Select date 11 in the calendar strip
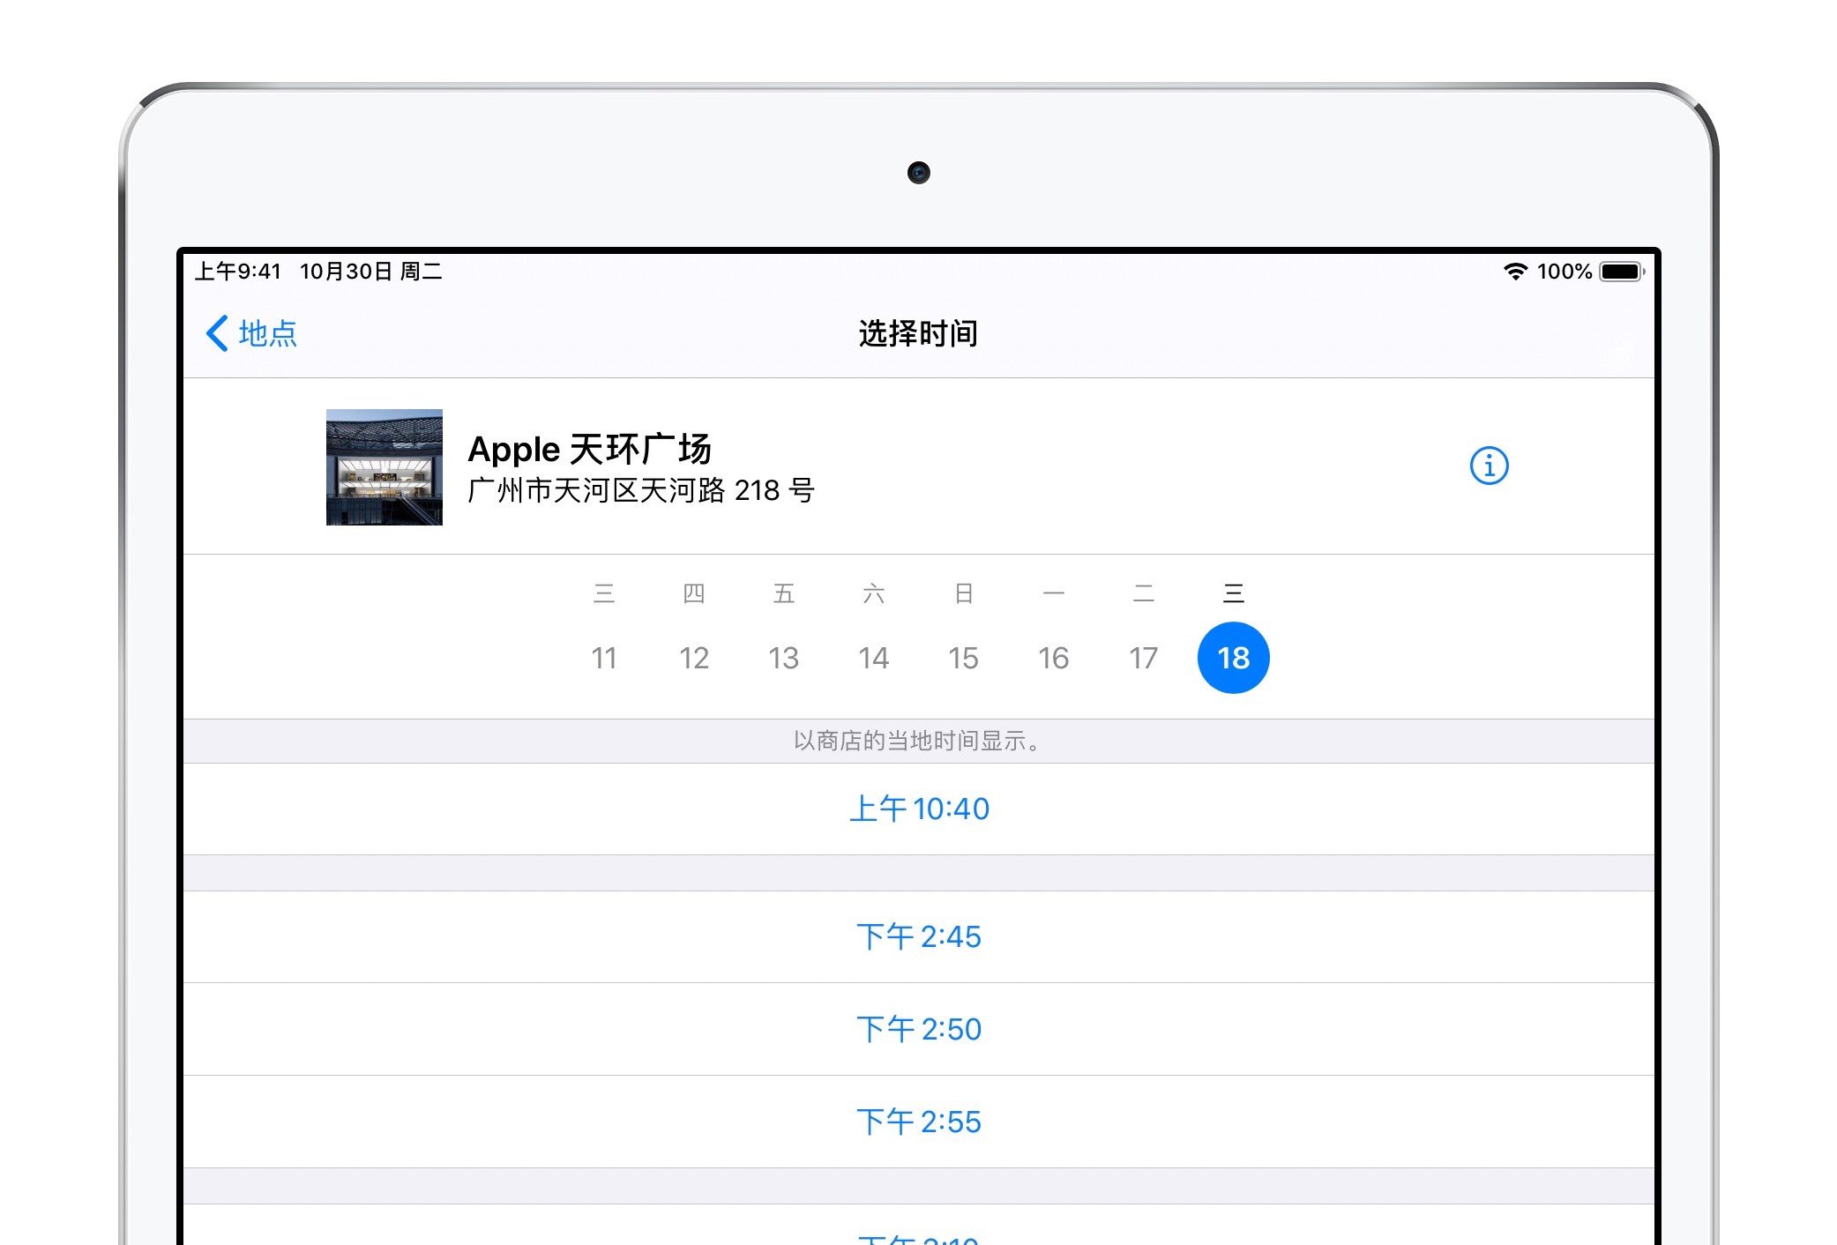The image size is (1837, 1245). click(x=604, y=658)
